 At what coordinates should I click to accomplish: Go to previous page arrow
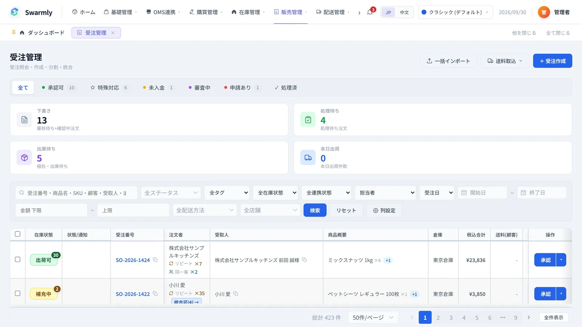pos(412,318)
